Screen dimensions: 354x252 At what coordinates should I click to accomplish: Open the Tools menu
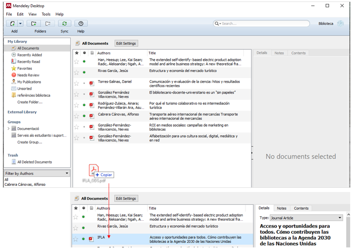coord(46,14)
